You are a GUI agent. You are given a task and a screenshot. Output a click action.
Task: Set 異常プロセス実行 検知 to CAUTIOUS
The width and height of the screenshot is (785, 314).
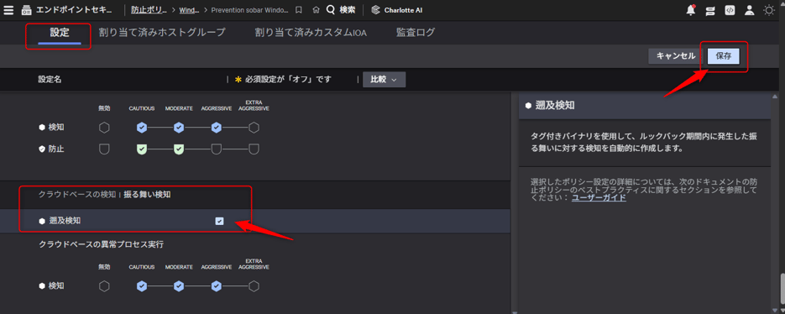point(142,286)
